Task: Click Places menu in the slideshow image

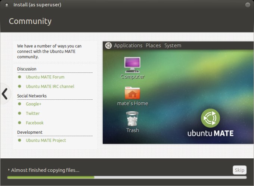Action: [153, 46]
